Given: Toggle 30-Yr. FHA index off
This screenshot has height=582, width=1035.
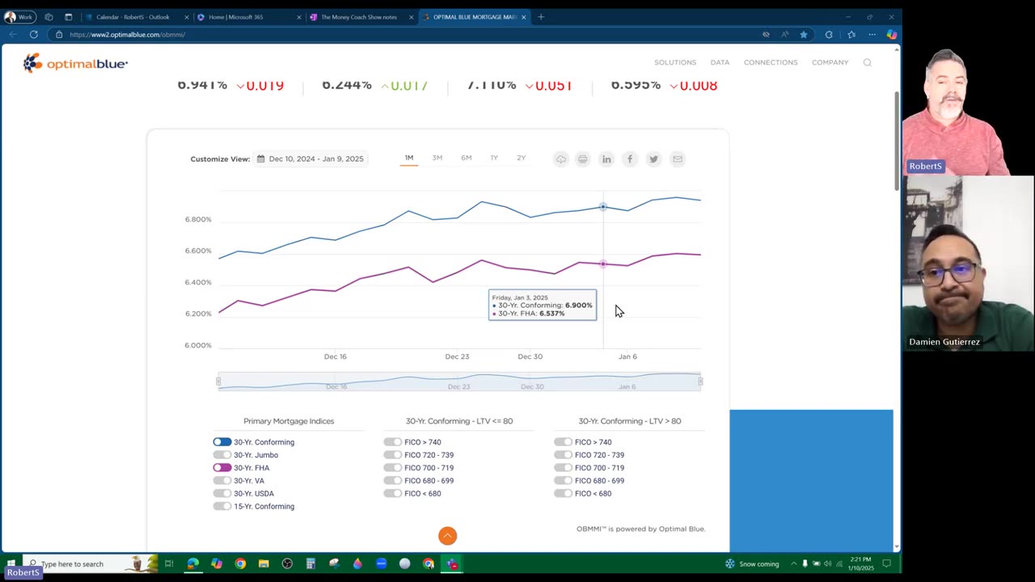Looking at the screenshot, I should 222,468.
